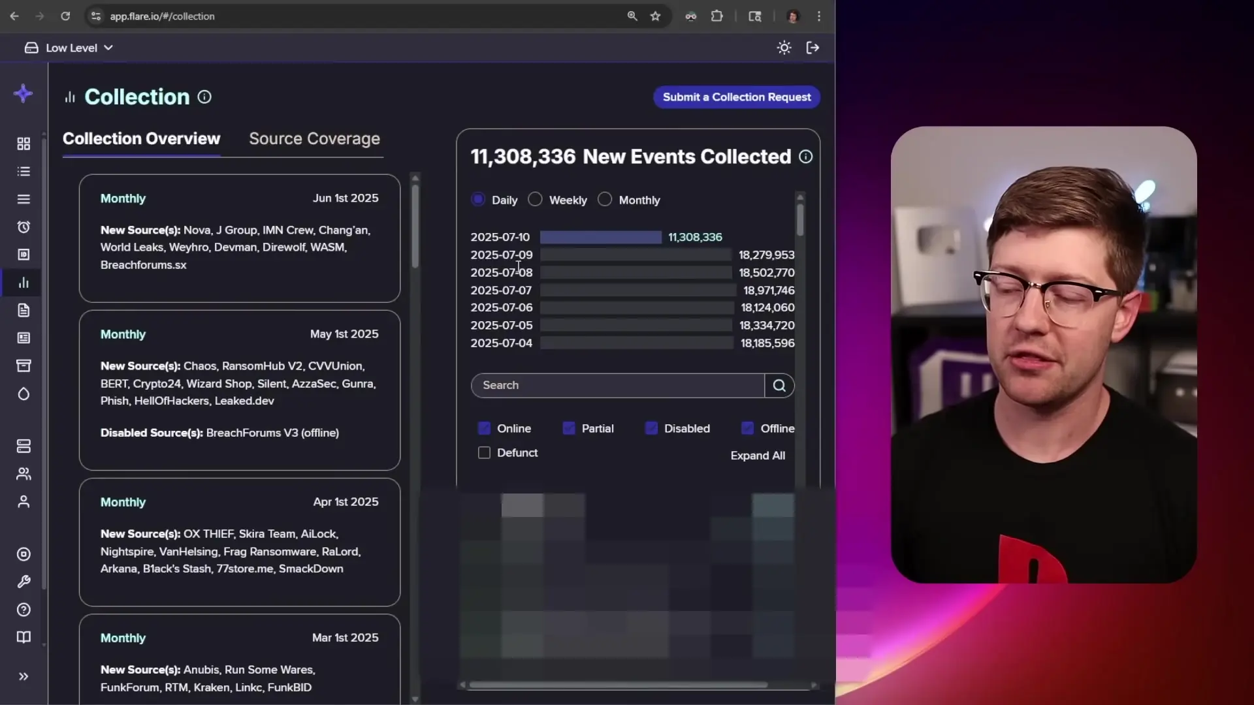Image resolution: width=1254 pixels, height=705 pixels.
Task: Open the circular target icon in sidebar
Action: point(24,554)
